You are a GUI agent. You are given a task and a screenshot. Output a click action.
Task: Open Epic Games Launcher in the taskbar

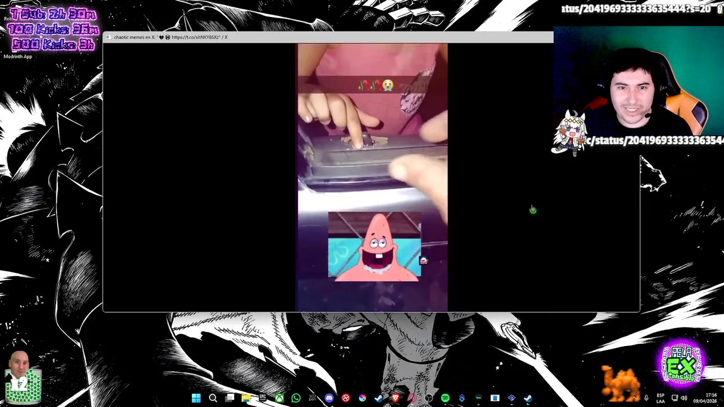coord(263,398)
